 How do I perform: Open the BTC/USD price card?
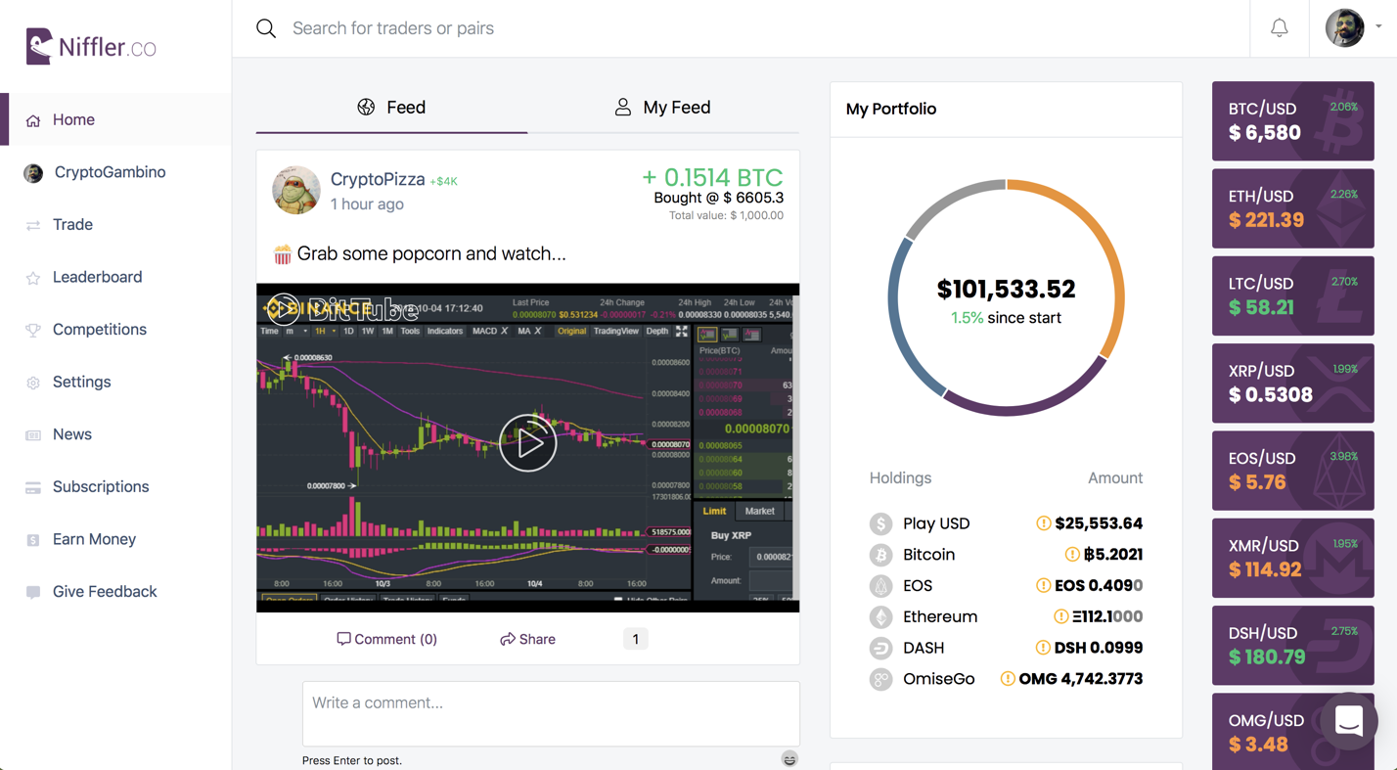coord(1293,121)
